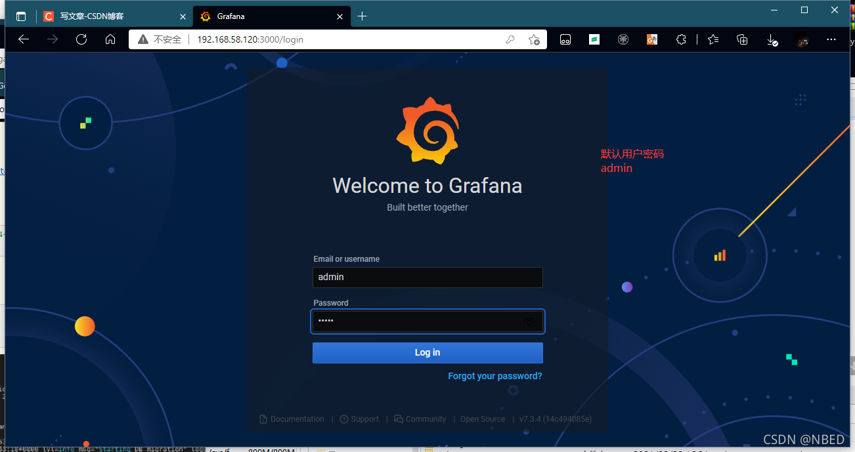Viewport: 855px width, 452px height.
Task: Click the not-secure warning icon
Action: coord(143,39)
